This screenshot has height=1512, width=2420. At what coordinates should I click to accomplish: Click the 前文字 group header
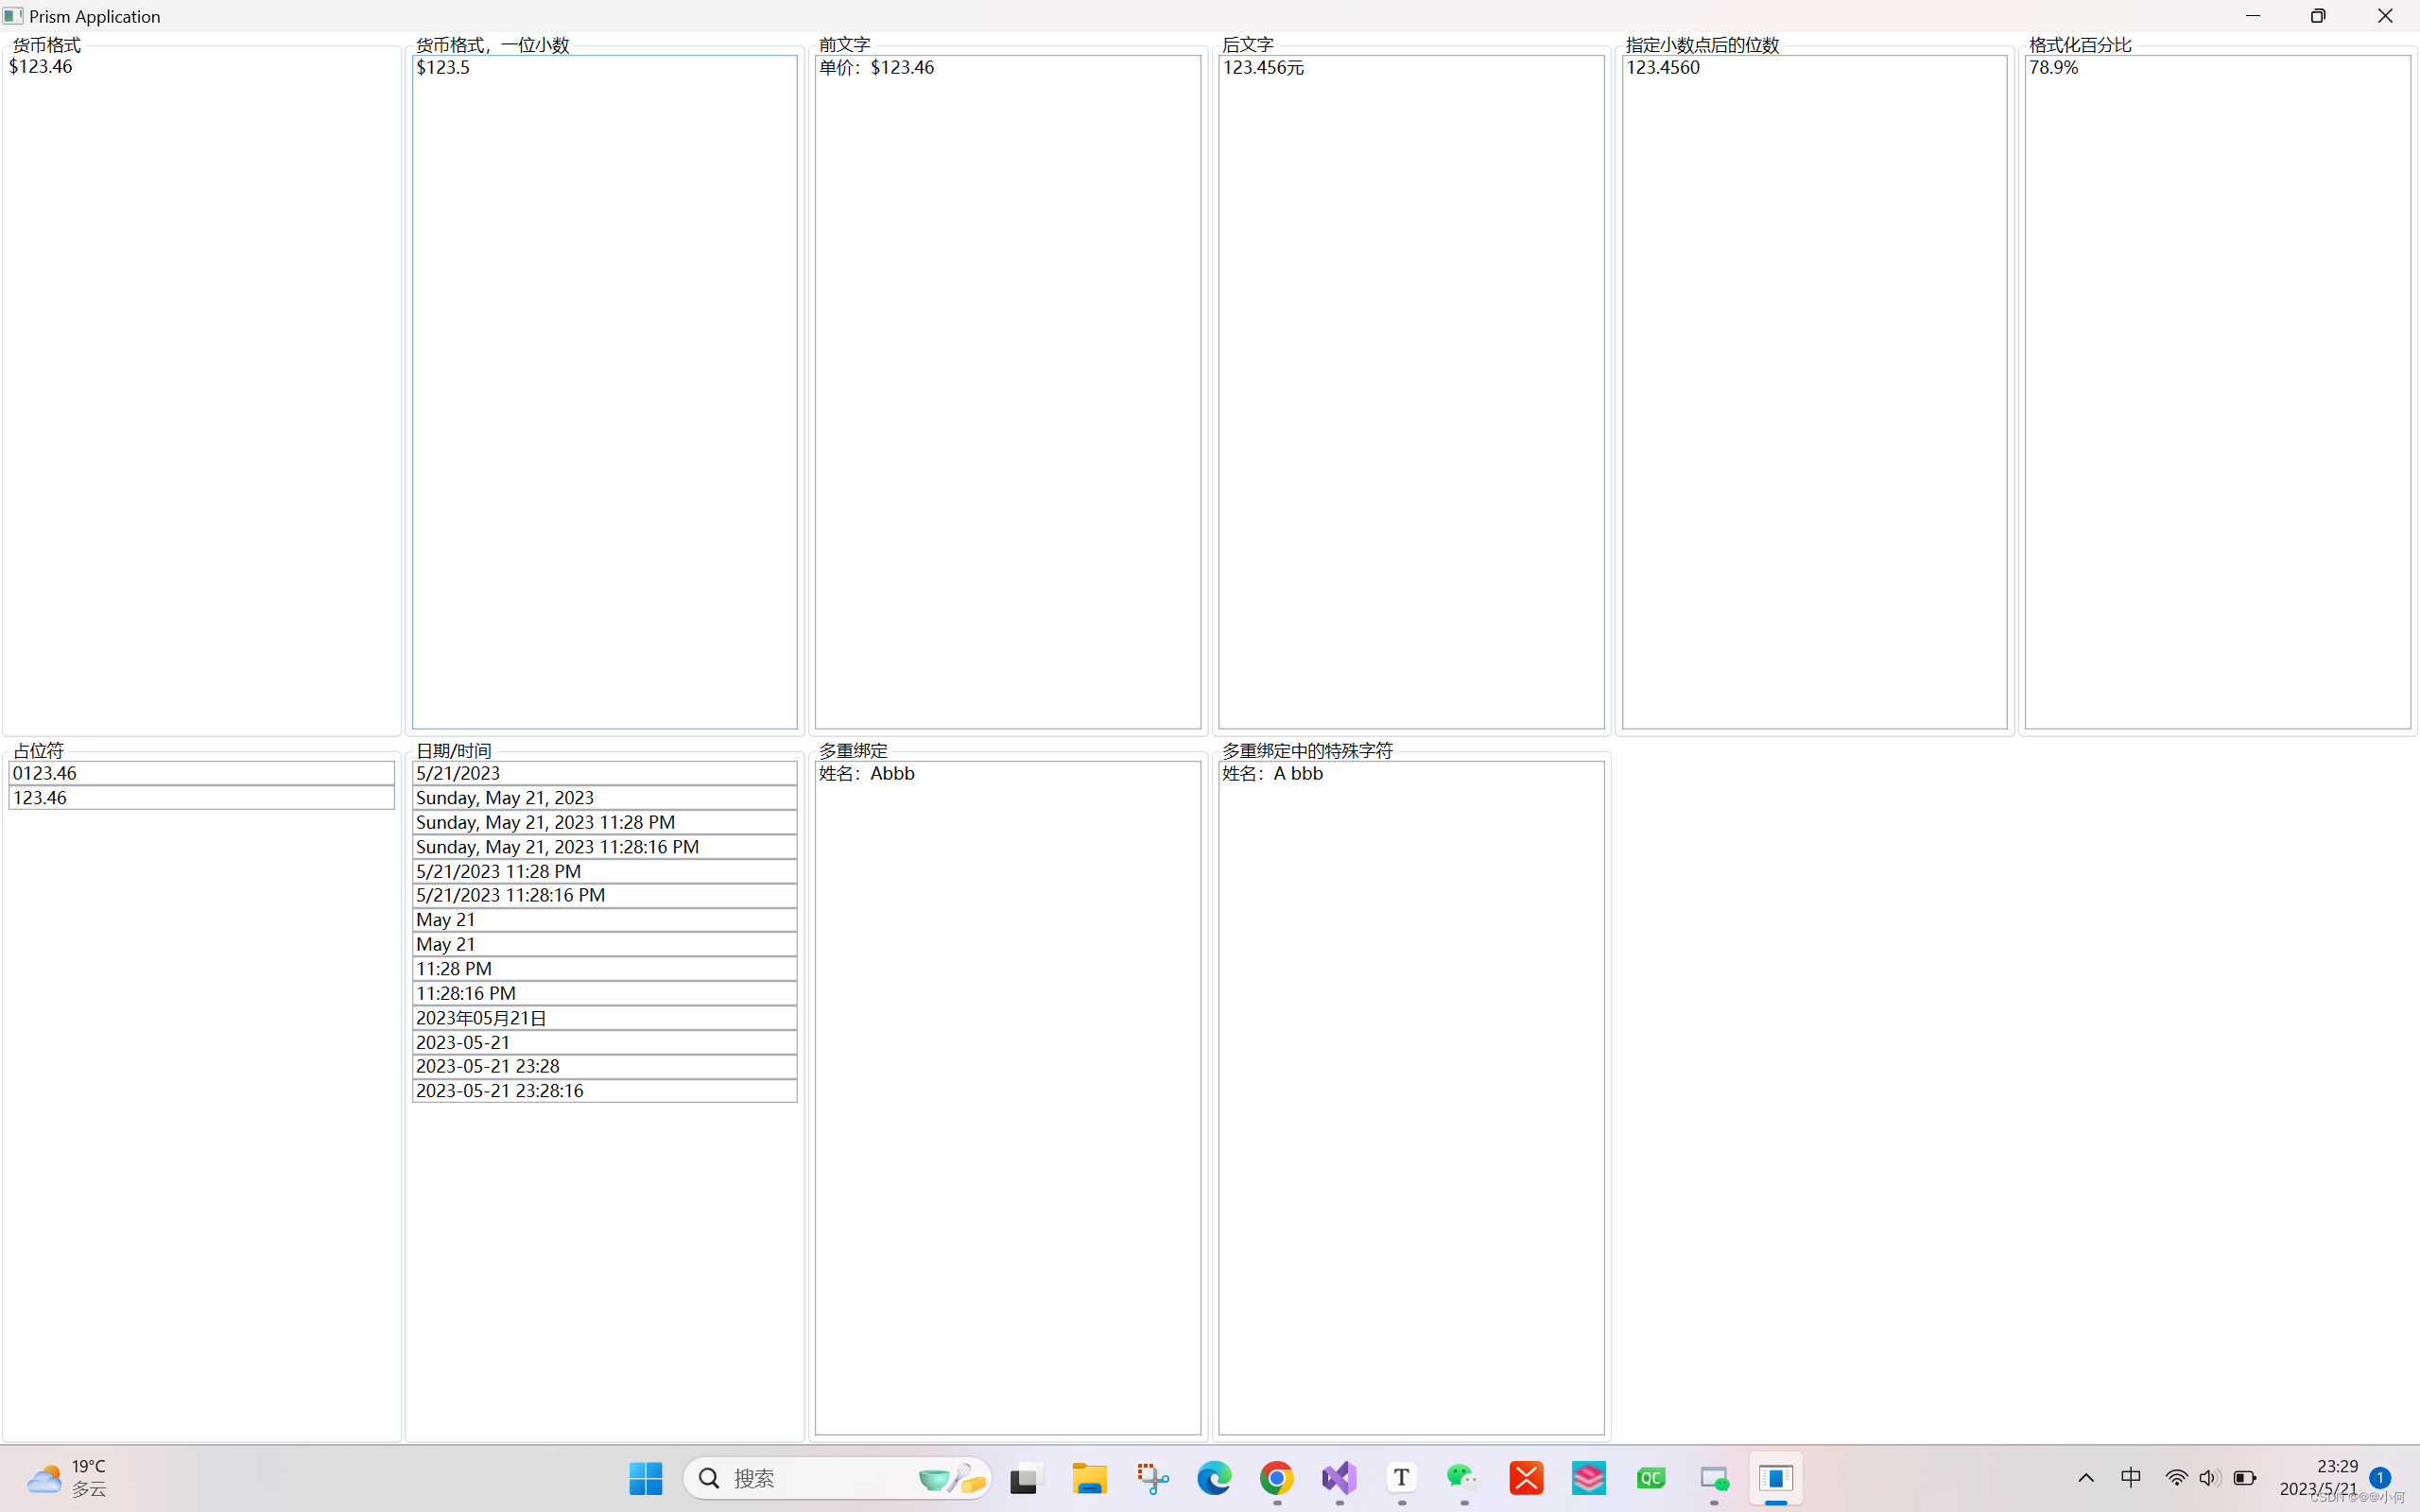click(845, 45)
